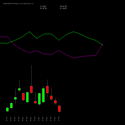Click the red candle above 17 Mar

coord(55,102)
